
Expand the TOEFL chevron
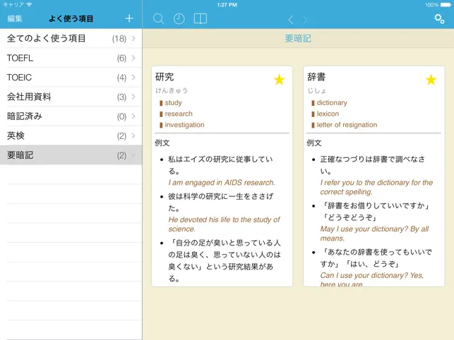point(133,58)
